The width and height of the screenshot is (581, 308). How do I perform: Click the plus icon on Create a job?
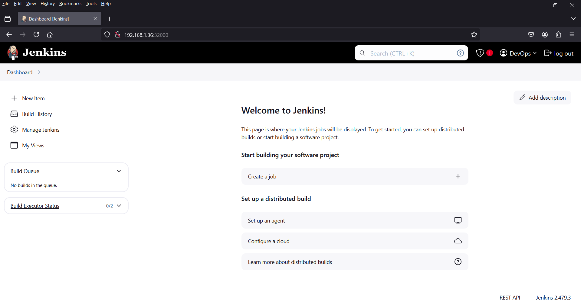click(458, 176)
